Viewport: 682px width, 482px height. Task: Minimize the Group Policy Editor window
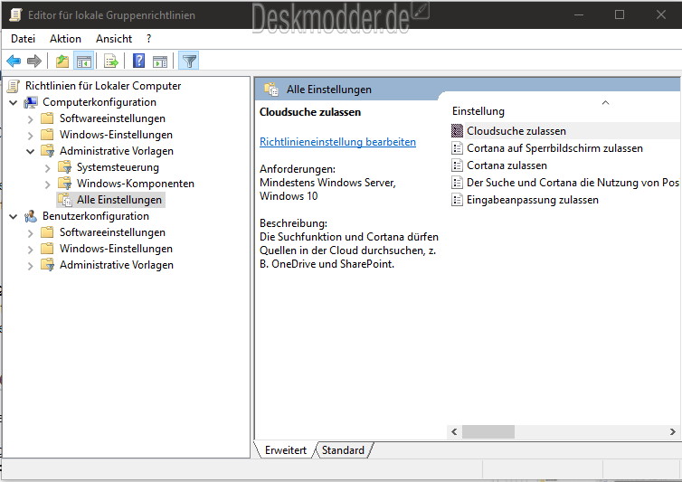(x=579, y=14)
